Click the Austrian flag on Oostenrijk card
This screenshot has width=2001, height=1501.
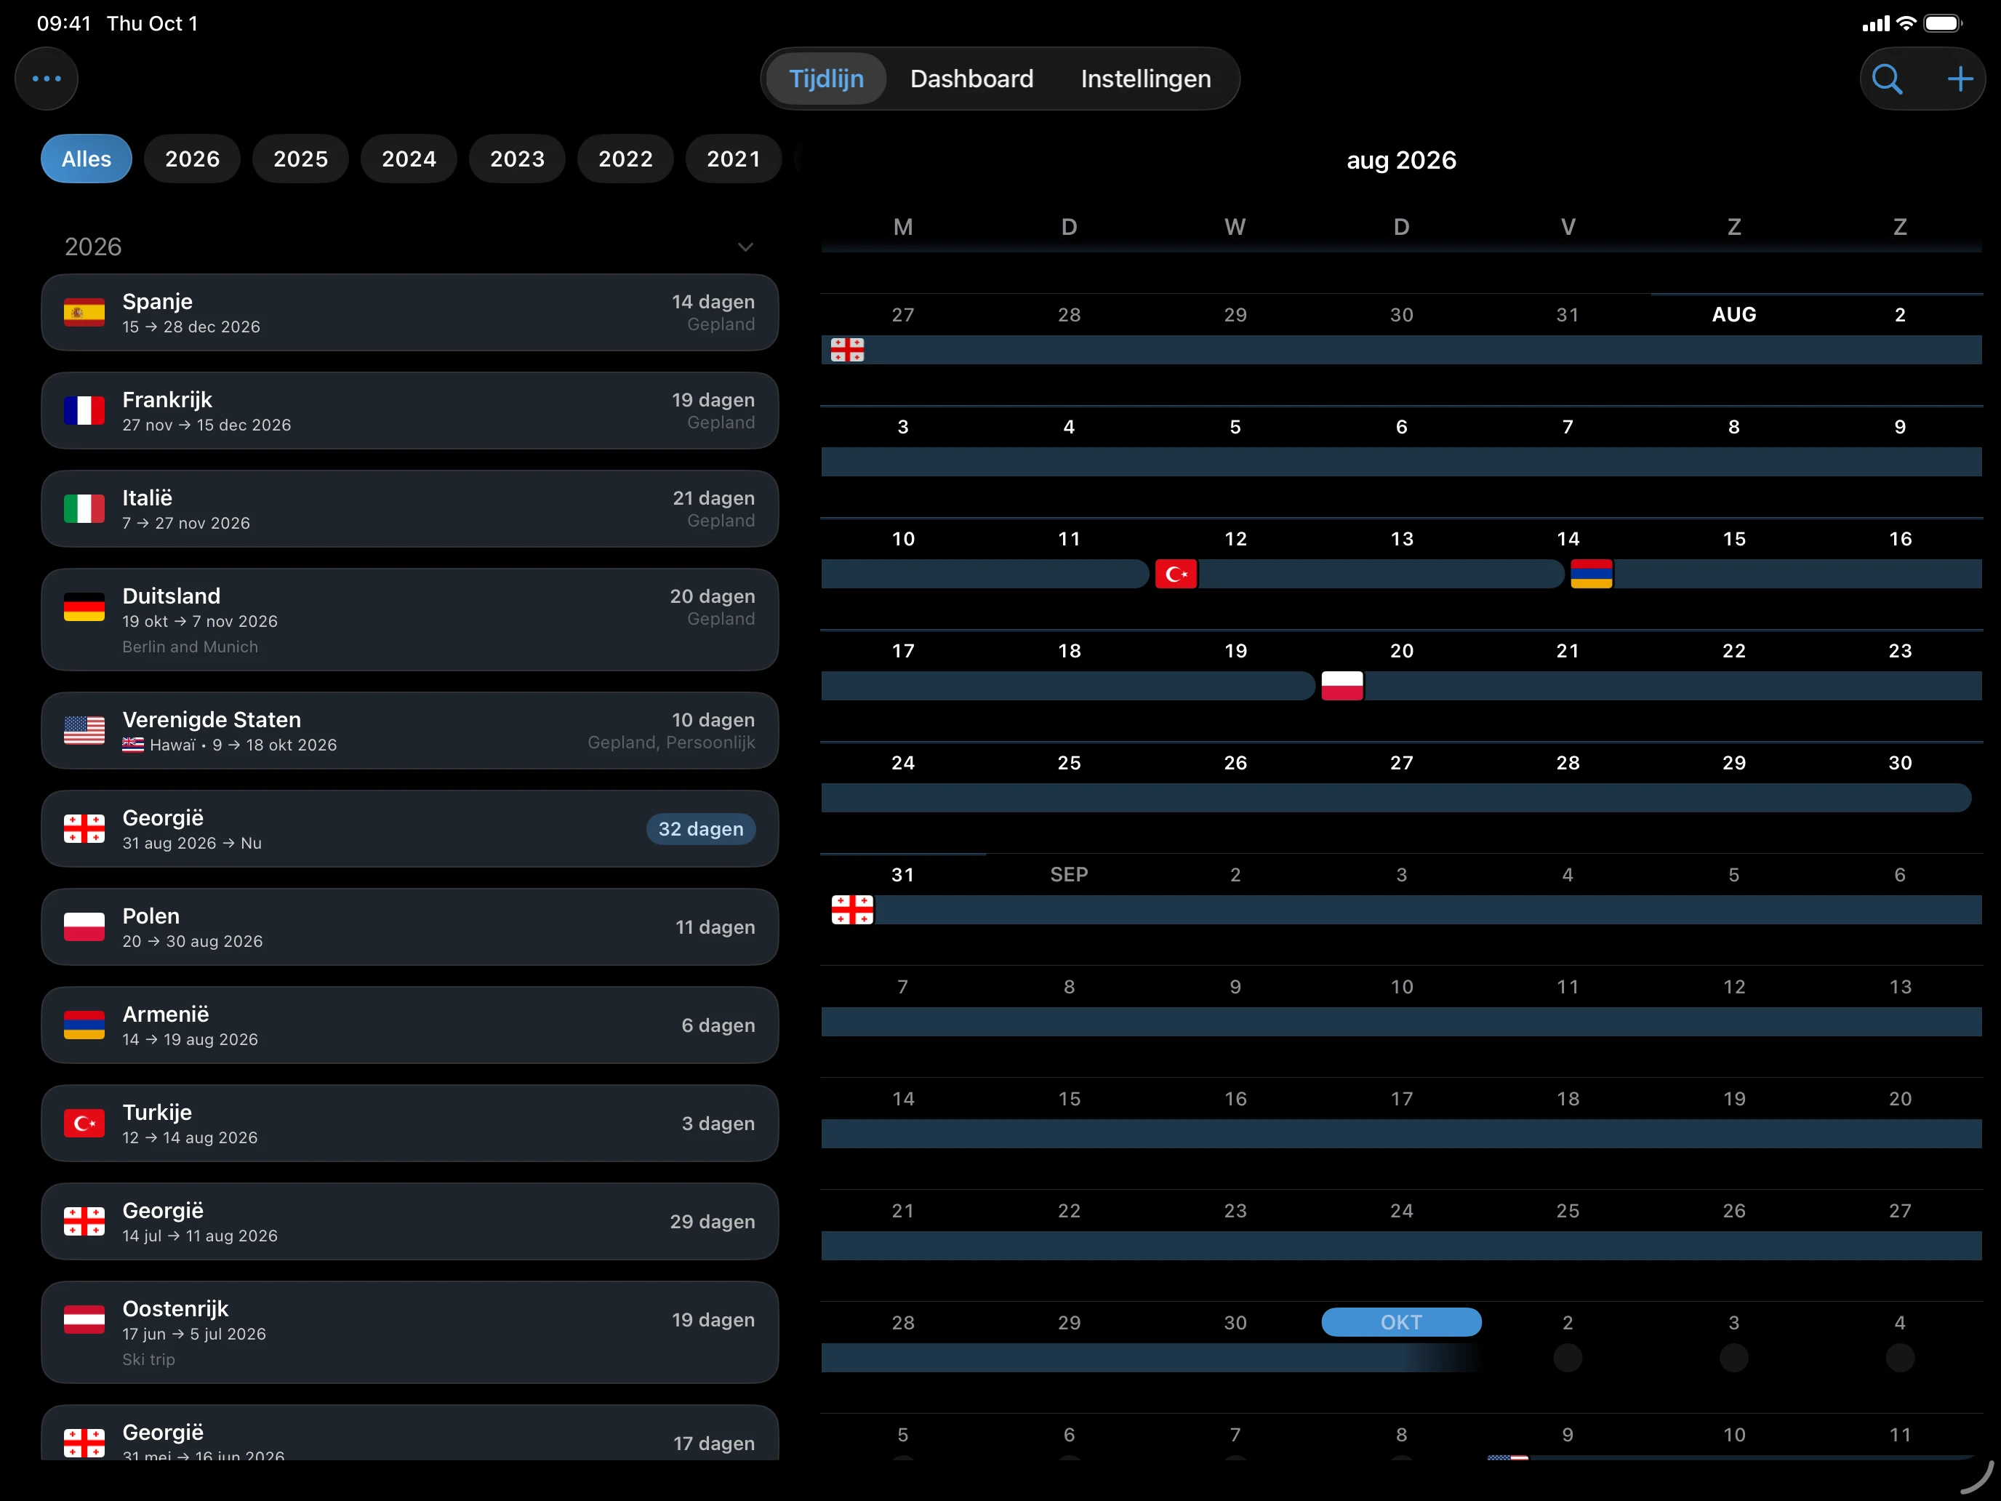point(84,1319)
